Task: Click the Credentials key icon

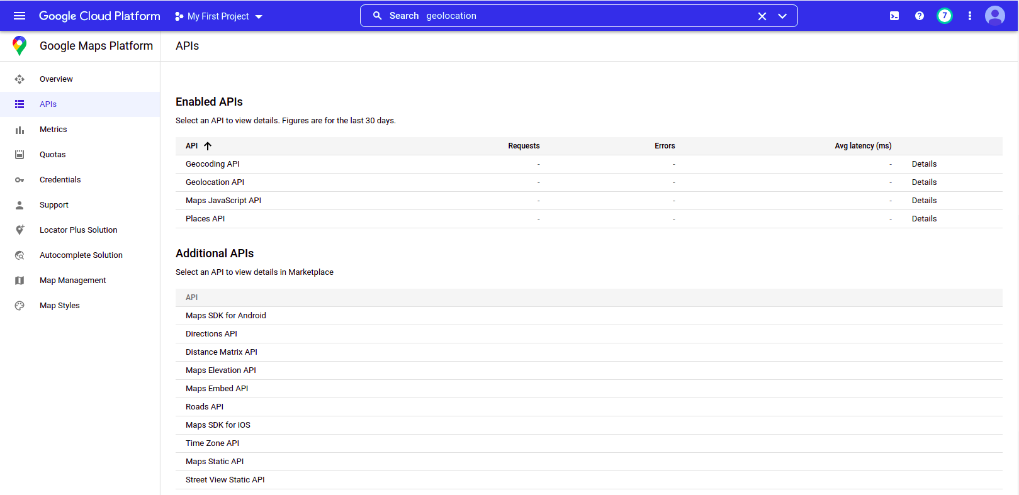Action: 20,180
